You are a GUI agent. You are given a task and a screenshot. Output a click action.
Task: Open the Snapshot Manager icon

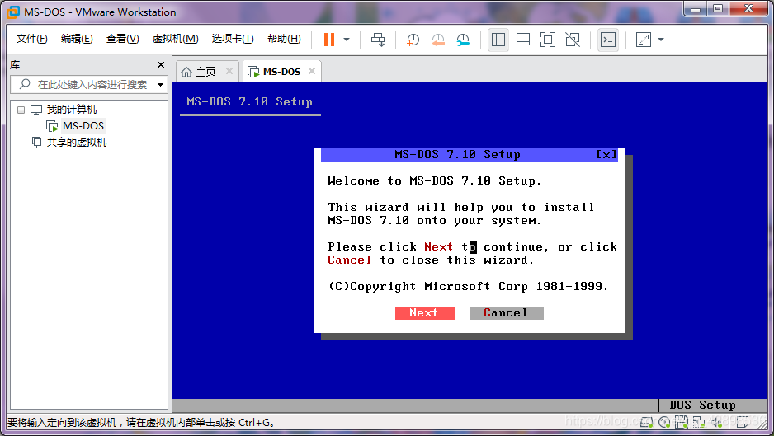click(463, 40)
